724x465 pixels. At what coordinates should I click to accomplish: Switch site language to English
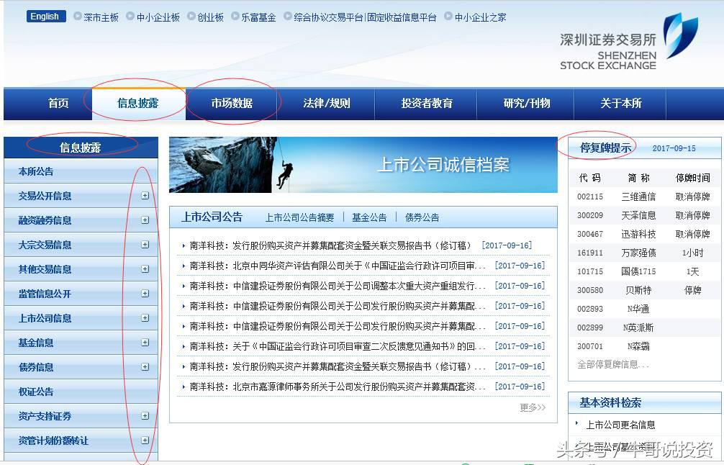click(x=46, y=17)
